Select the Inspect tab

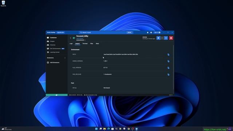pos(78,44)
